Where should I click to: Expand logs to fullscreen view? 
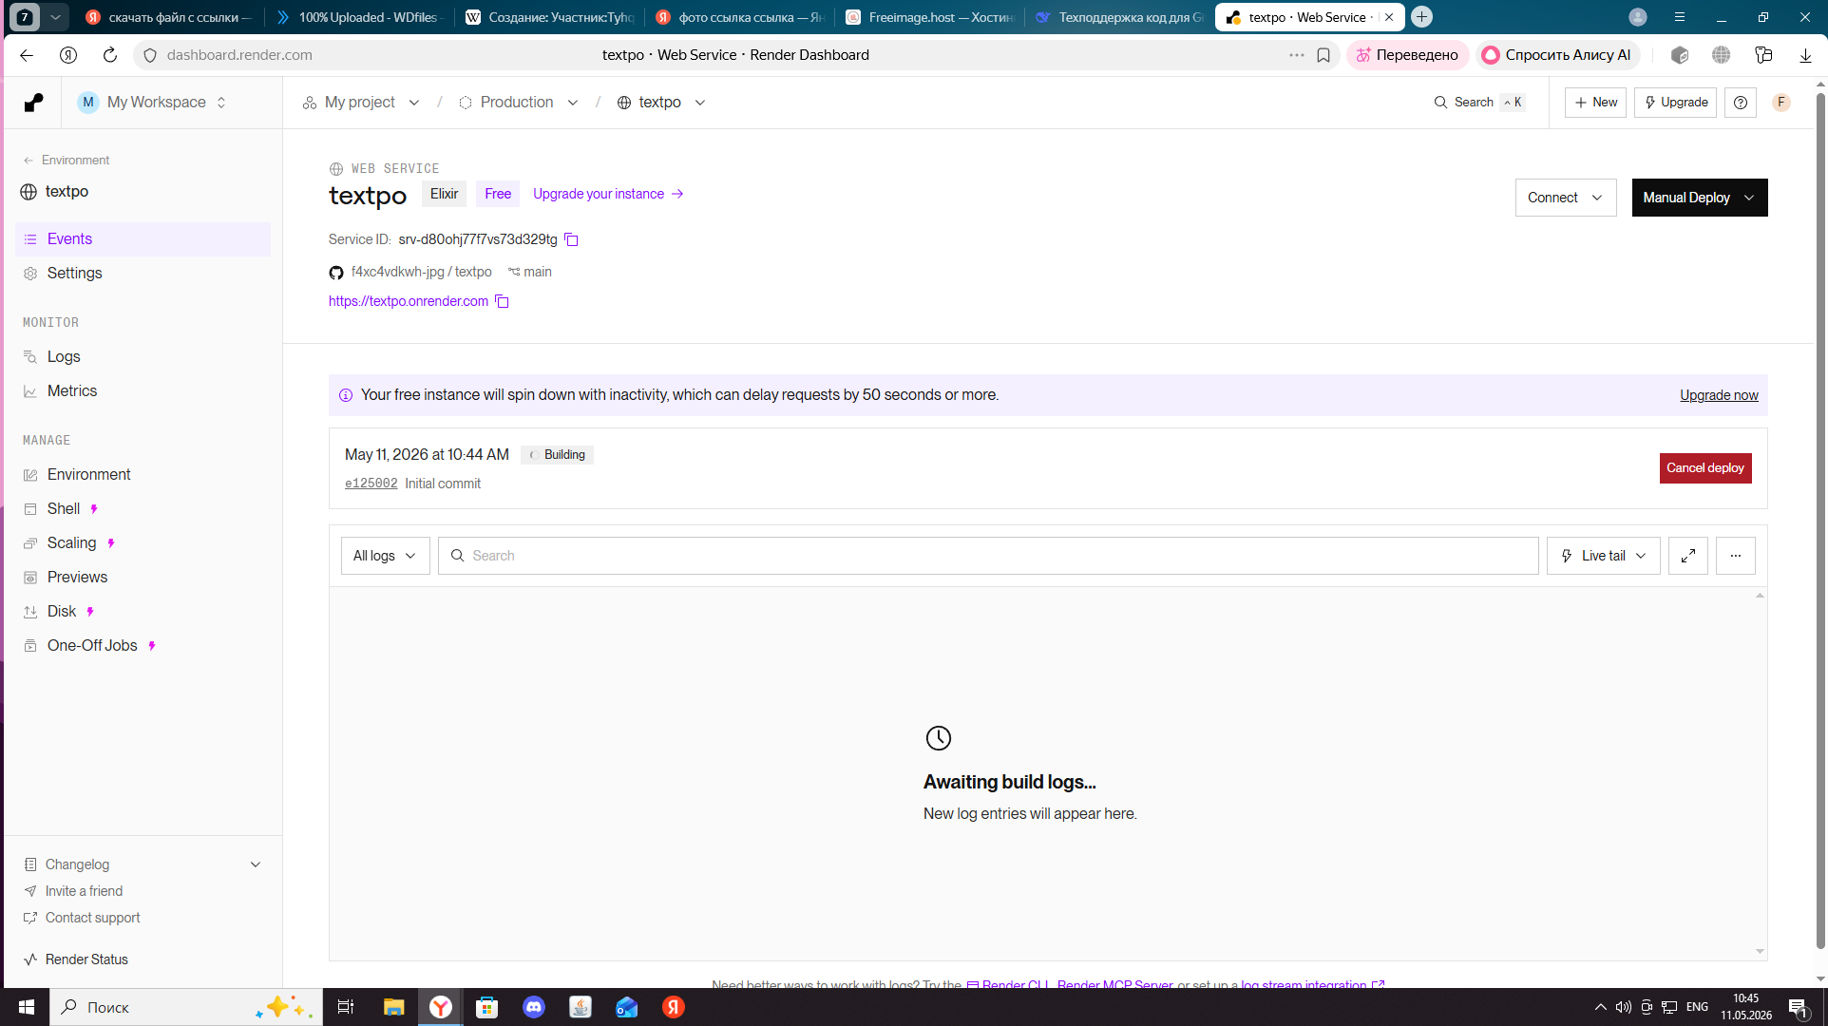coord(1688,556)
